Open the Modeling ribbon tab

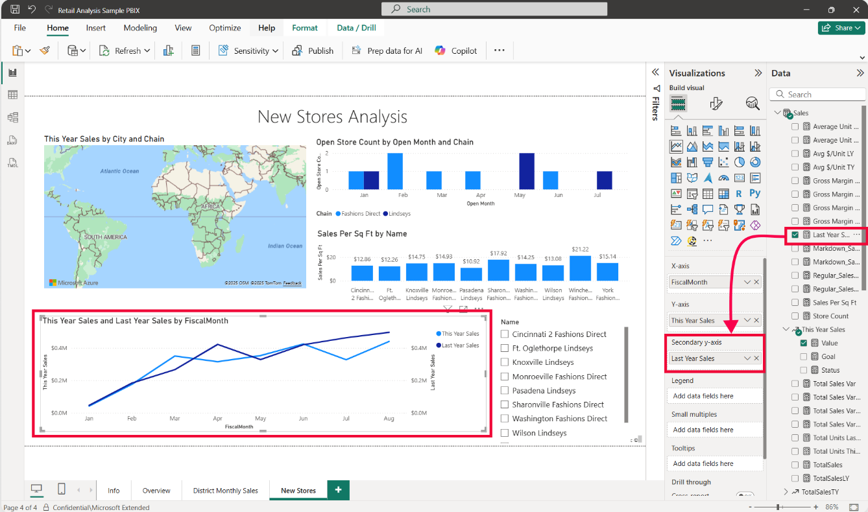click(140, 28)
